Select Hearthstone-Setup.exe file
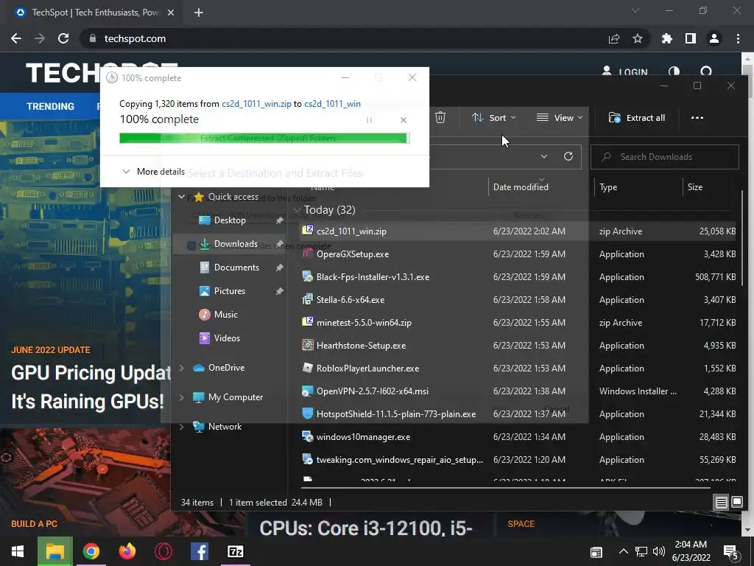The image size is (754, 566). tap(518, 346)
